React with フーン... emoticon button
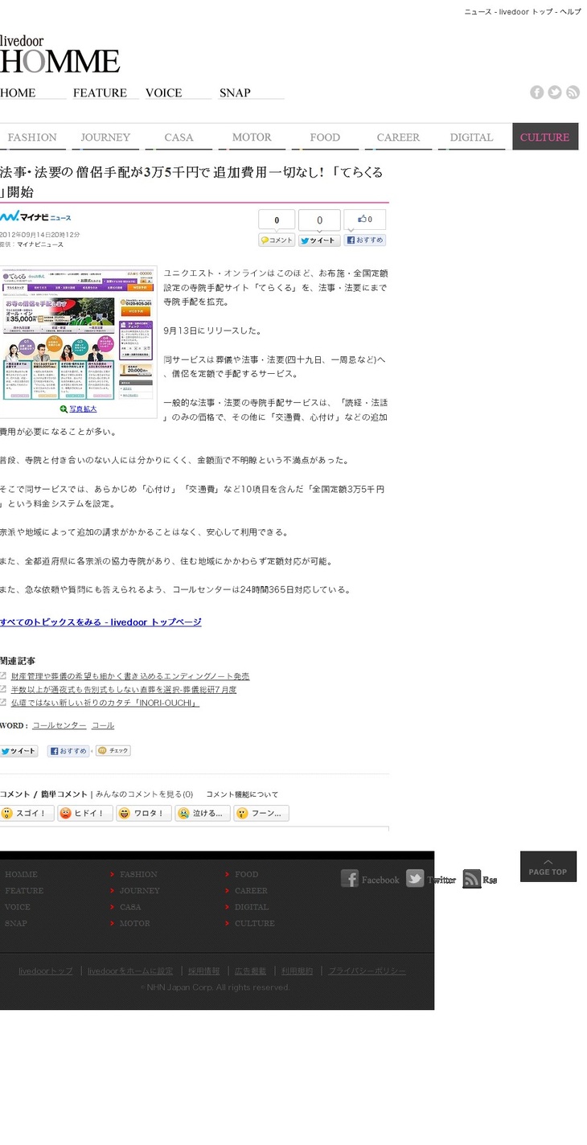The height and width of the screenshot is (1145, 587). [261, 814]
